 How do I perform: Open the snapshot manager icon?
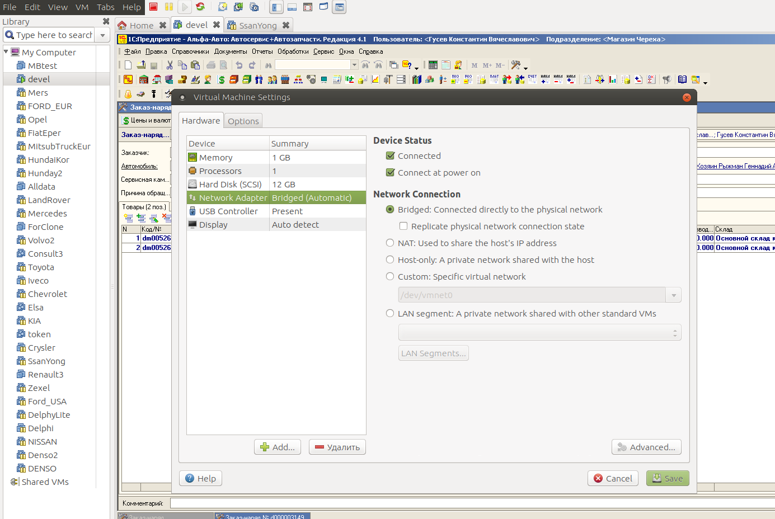pos(254,7)
